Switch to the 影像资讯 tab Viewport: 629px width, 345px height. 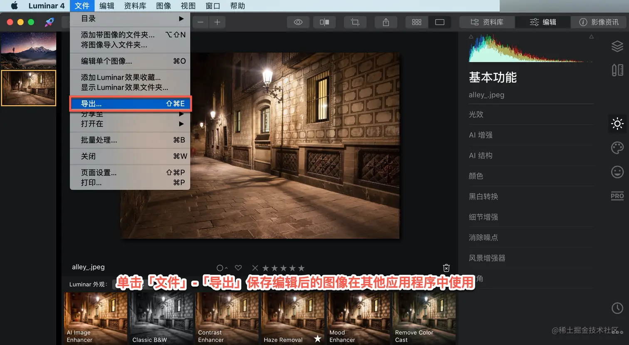[599, 22]
